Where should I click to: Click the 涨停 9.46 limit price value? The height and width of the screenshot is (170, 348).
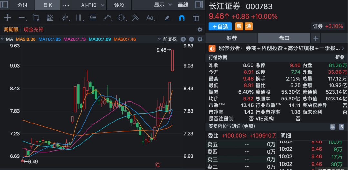click(295, 65)
